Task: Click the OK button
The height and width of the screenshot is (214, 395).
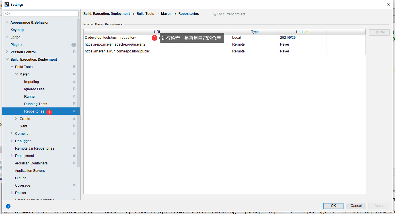Action: 333,206
